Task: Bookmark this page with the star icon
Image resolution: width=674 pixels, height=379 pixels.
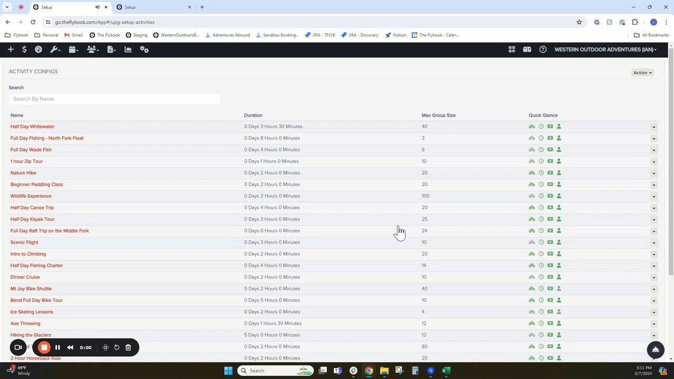Action: click(x=579, y=22)
